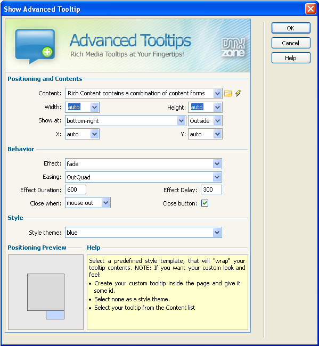Expand the Easing dropdown showing OutQuad
The height and width of the screenshot is (346, 319).
[217, 177]
